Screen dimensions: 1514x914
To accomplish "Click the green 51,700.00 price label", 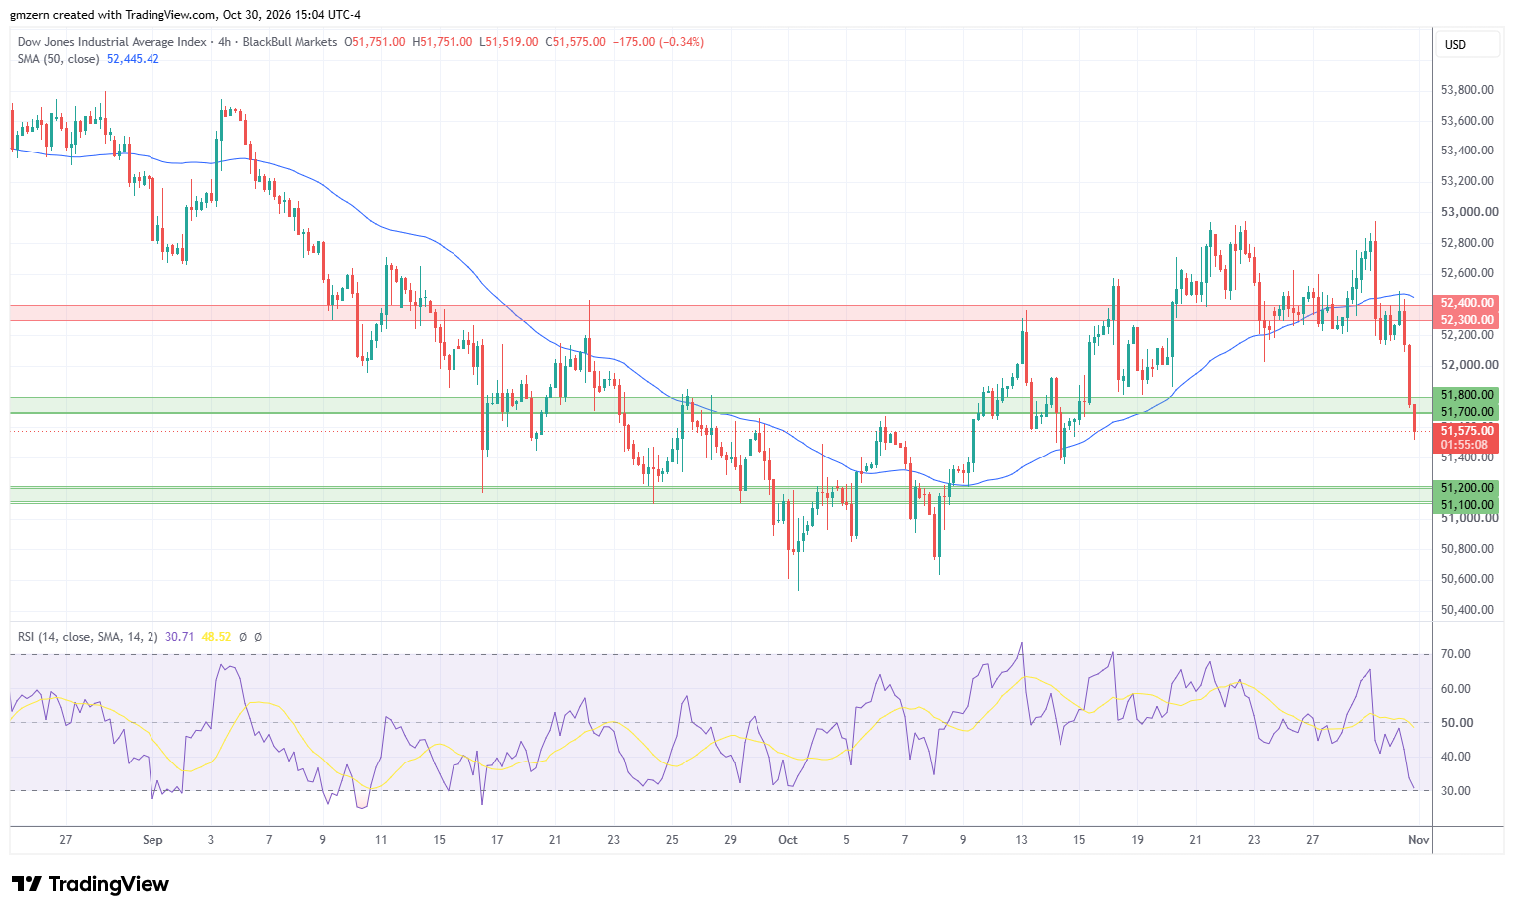I will (1467, 412).
